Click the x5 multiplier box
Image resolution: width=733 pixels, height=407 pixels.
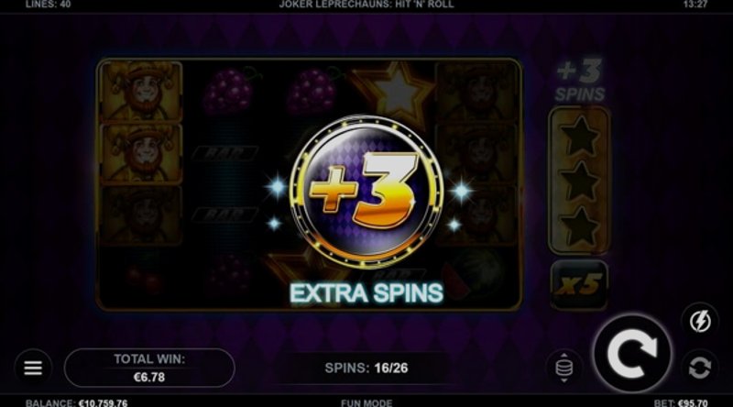coord(579,284)
